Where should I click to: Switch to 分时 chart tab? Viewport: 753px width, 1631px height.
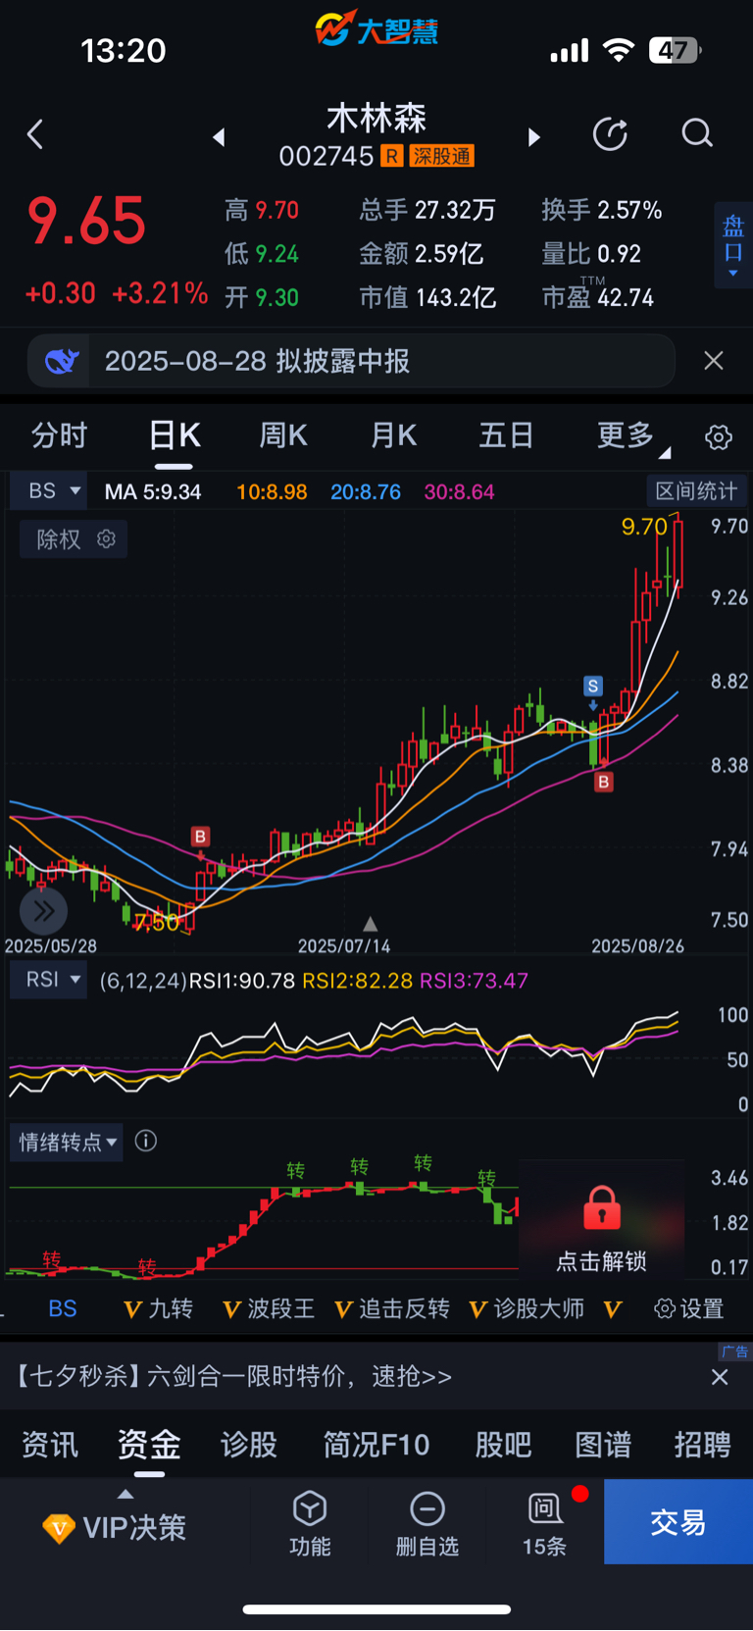coord(59,434)
